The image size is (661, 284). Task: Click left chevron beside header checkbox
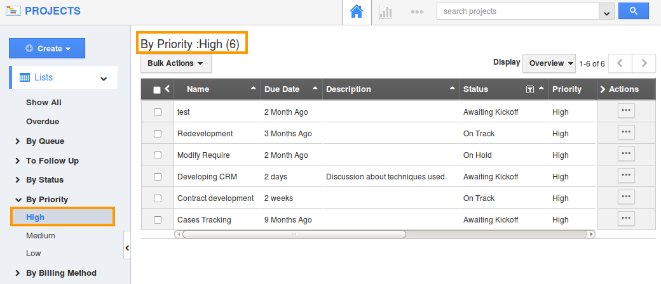pyautogui.click(x=167, y=88)
